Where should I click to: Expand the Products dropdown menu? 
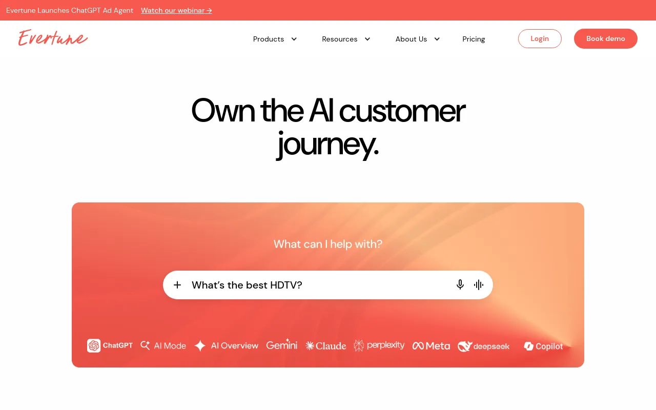click(x=275, y=39)
